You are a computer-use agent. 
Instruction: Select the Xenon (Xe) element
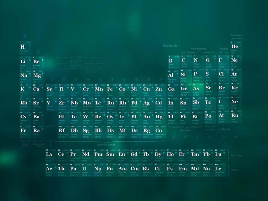click(x=236, y=103)
